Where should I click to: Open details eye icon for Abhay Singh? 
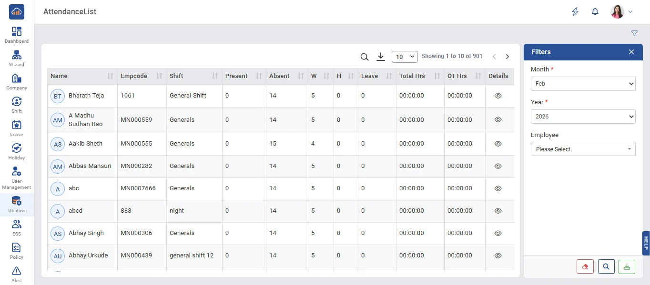tap(498, 233)
